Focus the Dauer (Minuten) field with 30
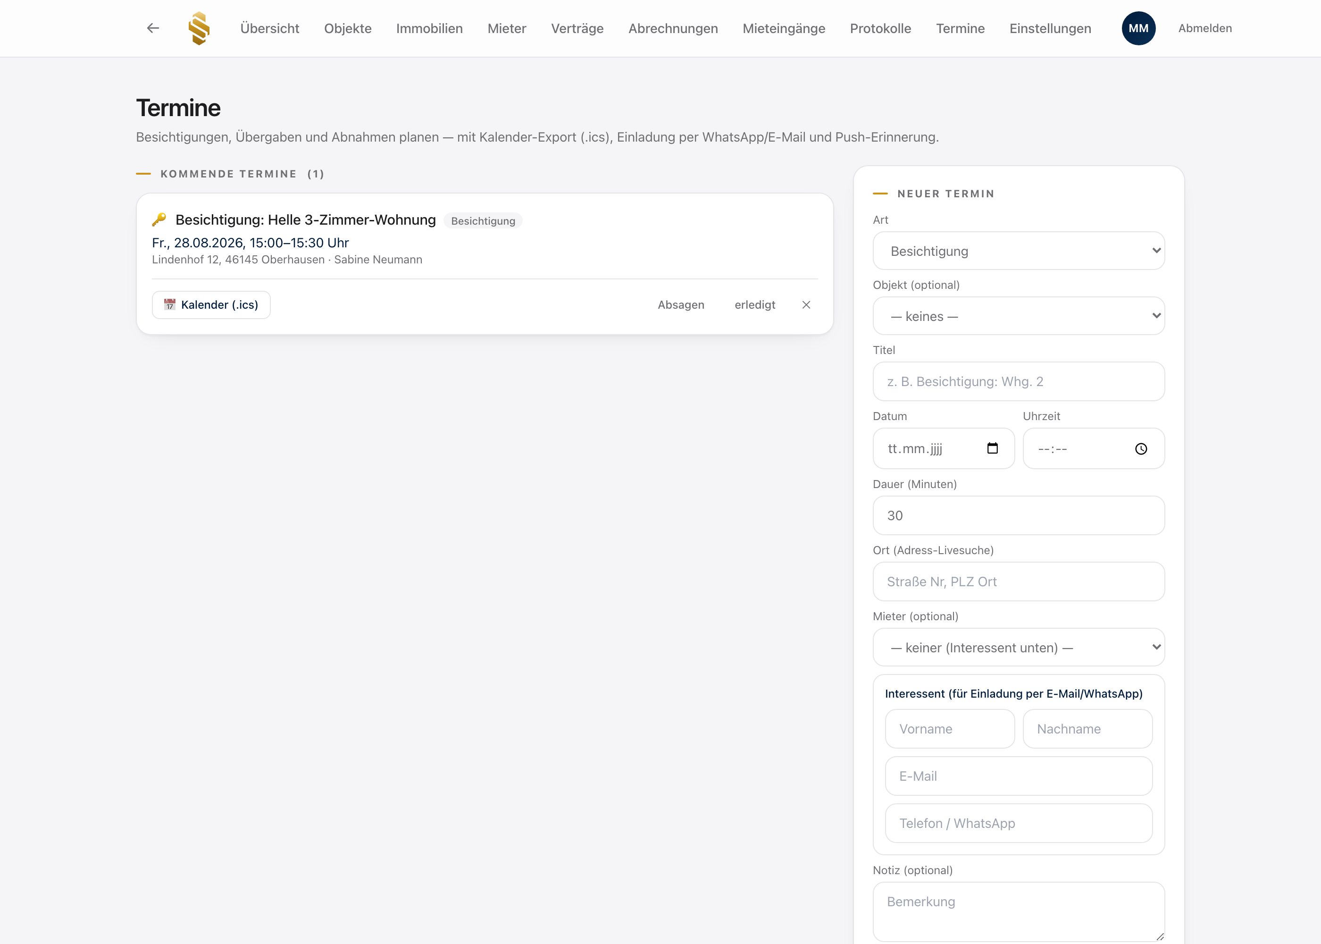The width and height of the screenshot is (1321, 944). (1018, 515)
